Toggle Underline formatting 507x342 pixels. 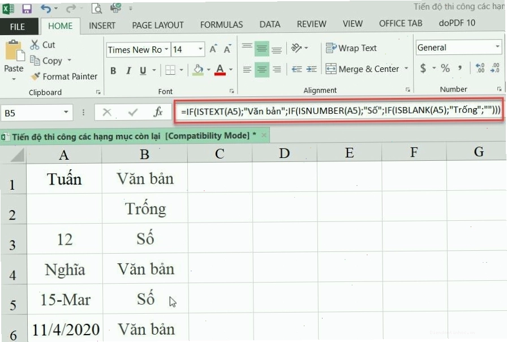(x=143, y=71)
